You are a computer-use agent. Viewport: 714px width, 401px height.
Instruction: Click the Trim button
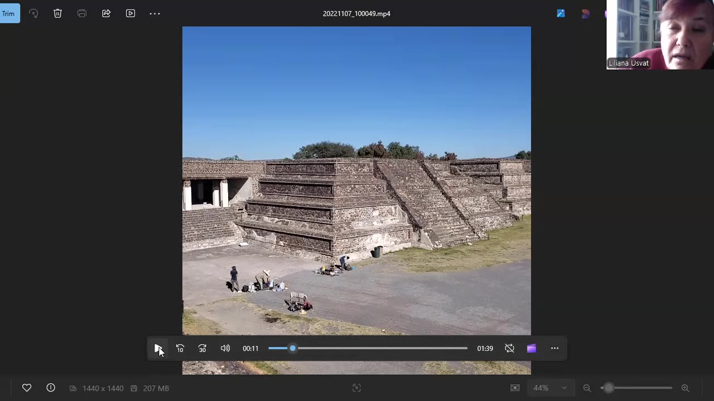(9, 13)
